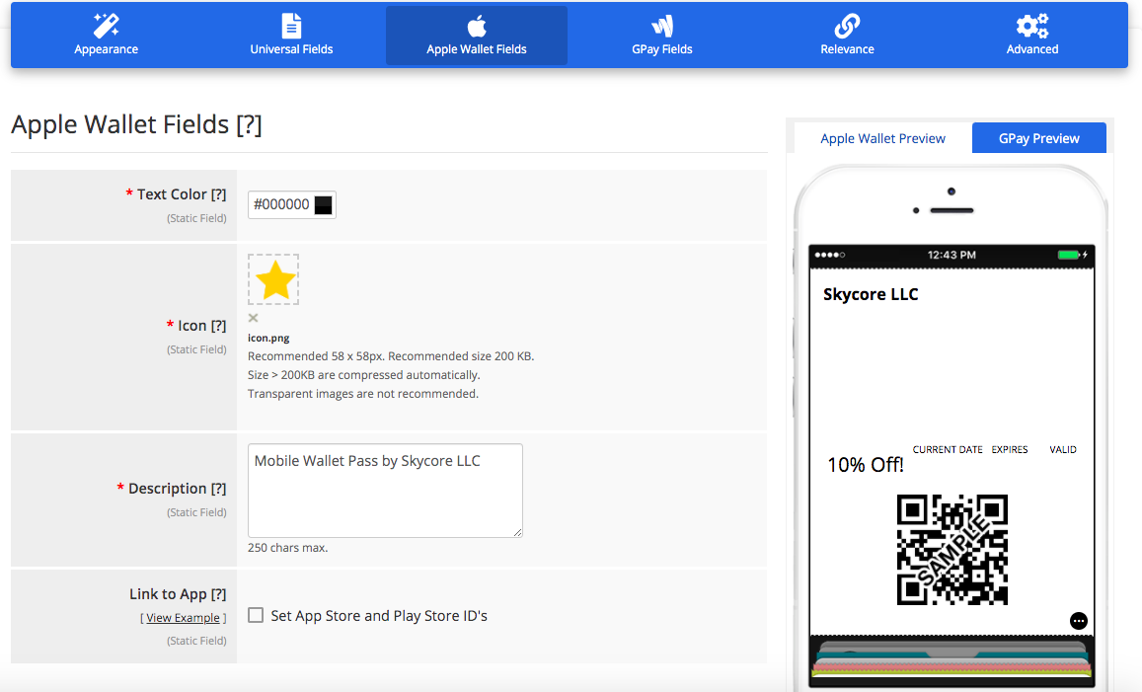Click the [?] help next to Icon
This screenshot has width=1142, height=692.
pyautogui.click(x=218, y=326)
